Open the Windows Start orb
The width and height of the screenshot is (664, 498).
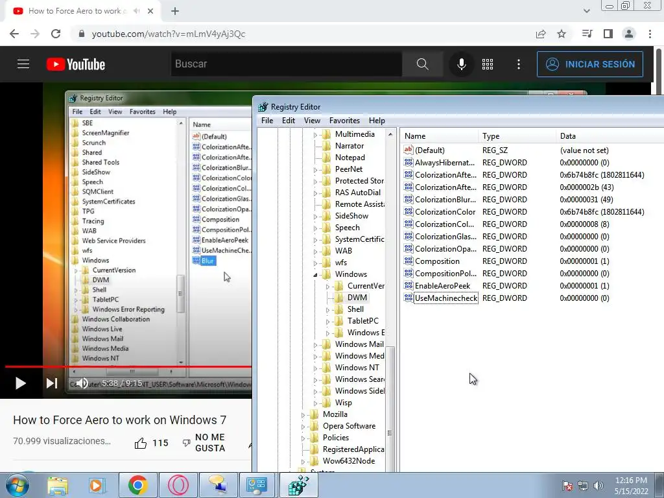(18, 485)
